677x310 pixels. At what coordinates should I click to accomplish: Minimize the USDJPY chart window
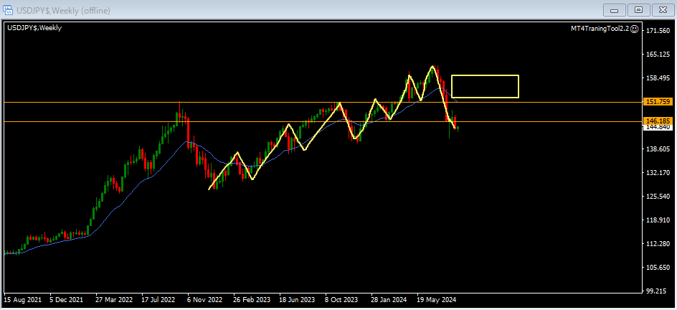pyautogui.click(x=615, y=9)
